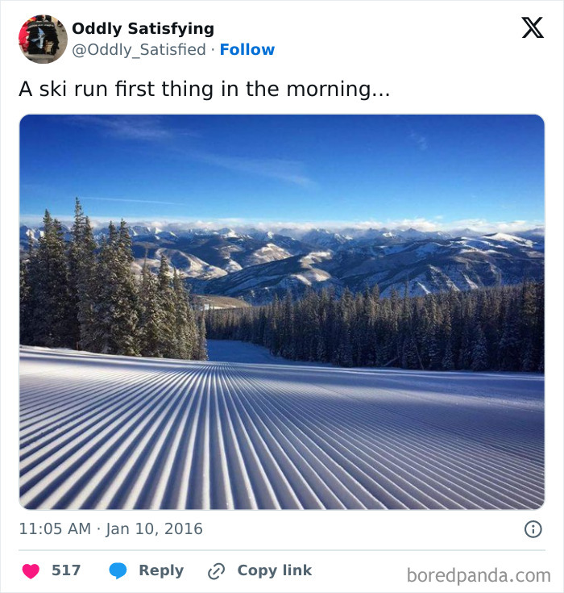Click the boredpanda.com watermark
The height and width of the screenshot is (593, 564).
click(478, 575)
